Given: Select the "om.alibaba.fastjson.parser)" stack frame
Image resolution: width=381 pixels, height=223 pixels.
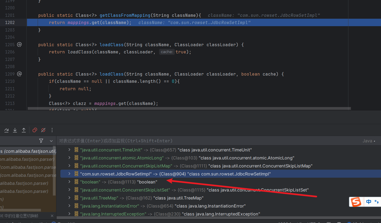Looking at the screenshot, I should (27, 159).
